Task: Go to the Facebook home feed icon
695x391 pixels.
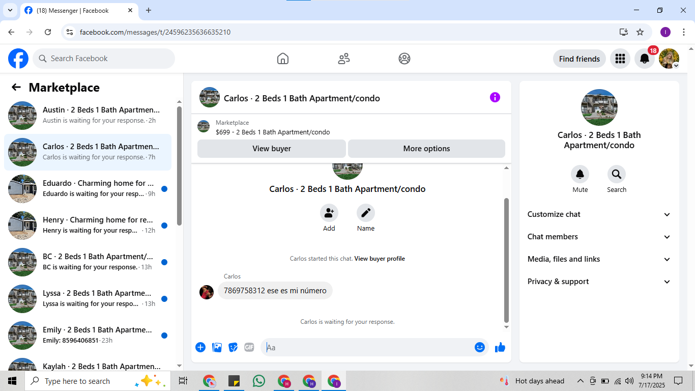Action: click(x=283, y=59)
